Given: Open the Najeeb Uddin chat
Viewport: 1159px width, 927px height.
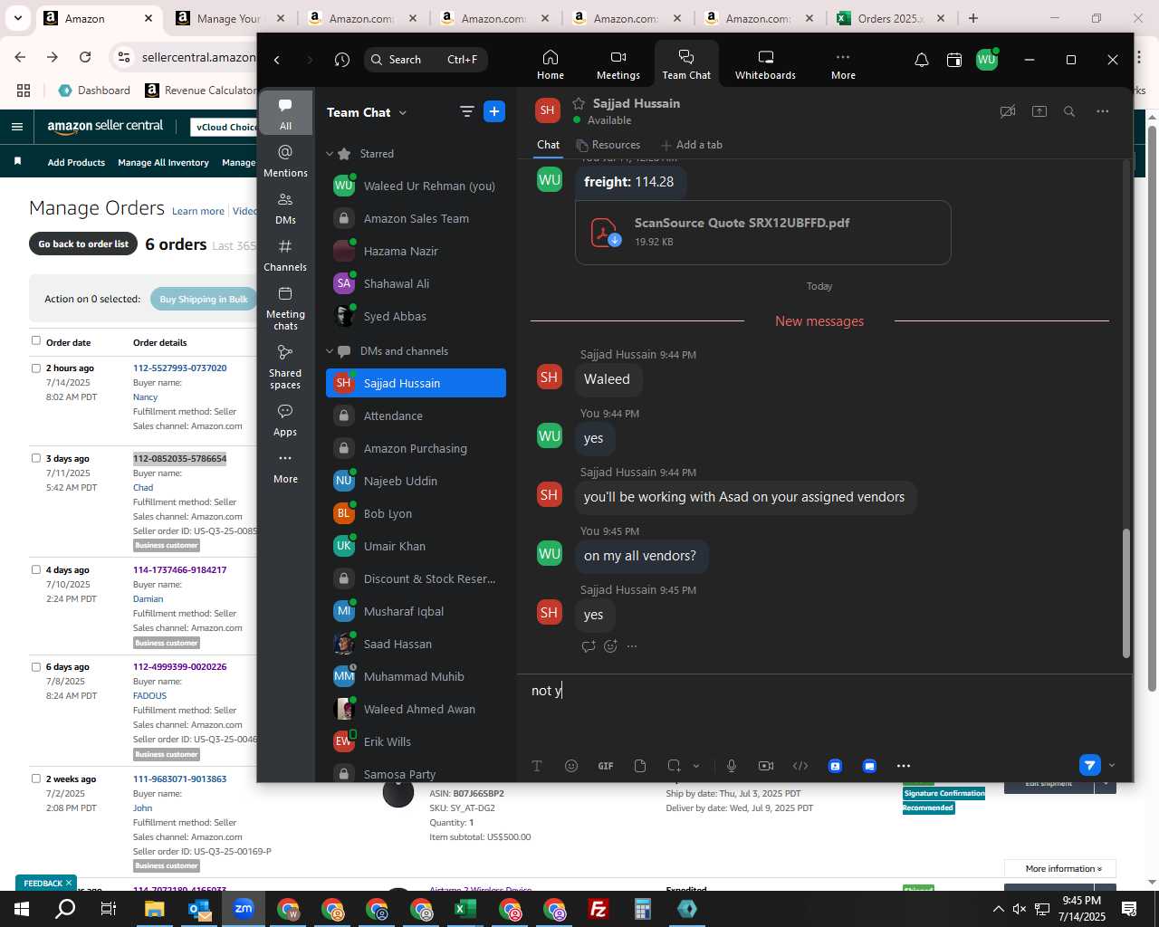Looking at the screenshot, I should pos(416,481).
